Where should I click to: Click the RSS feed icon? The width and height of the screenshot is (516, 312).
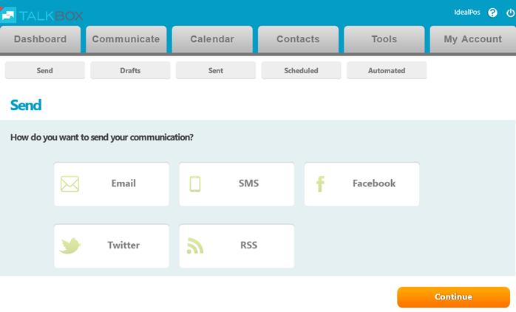click(195, 246)
